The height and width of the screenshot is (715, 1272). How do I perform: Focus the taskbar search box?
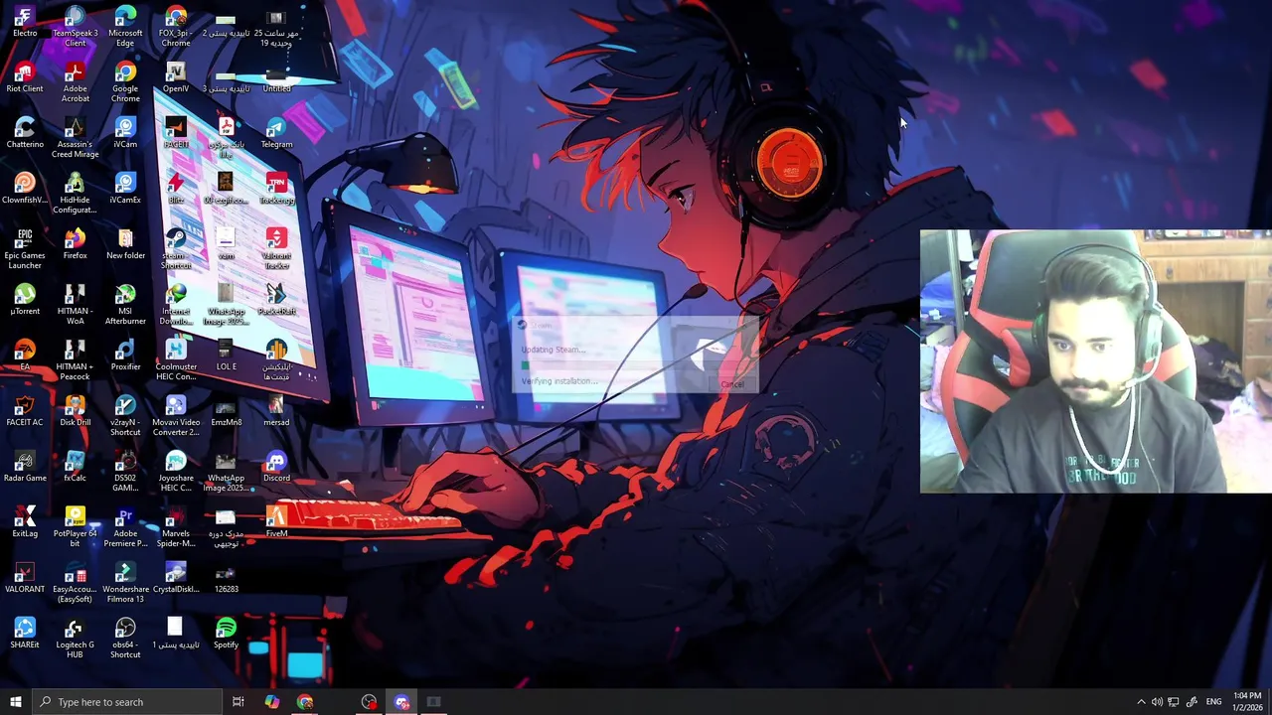pos(126,702)
